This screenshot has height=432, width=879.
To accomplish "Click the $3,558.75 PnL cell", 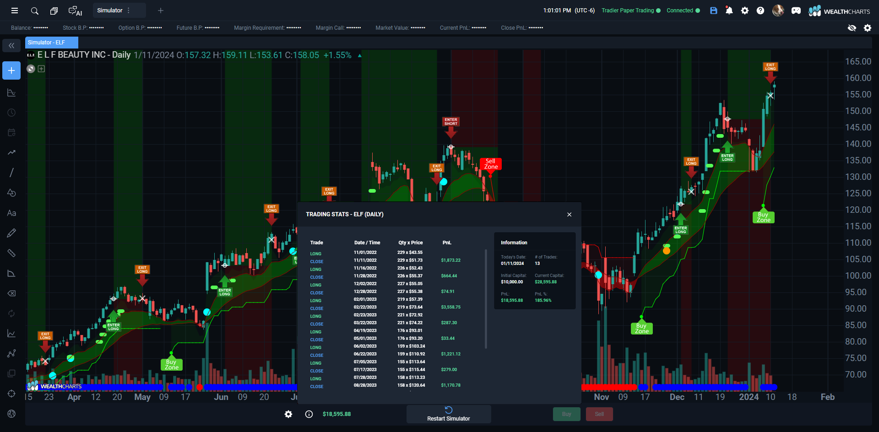I will coord(450,307).
